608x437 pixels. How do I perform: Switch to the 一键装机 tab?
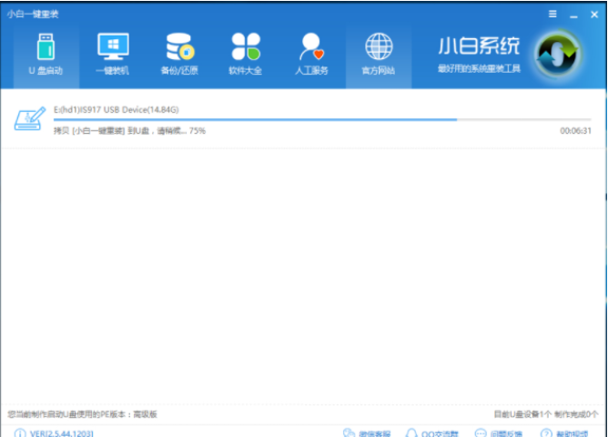click(113, 55)
